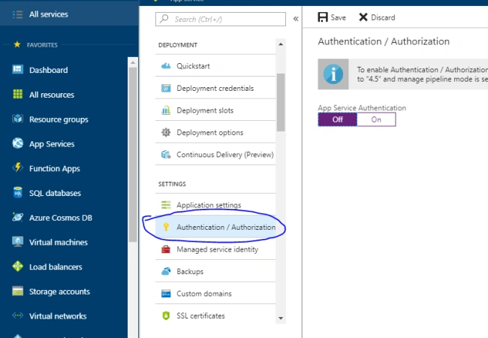Click the Azure Cosmos DB planet icon
488x338 pixels.
17,217
